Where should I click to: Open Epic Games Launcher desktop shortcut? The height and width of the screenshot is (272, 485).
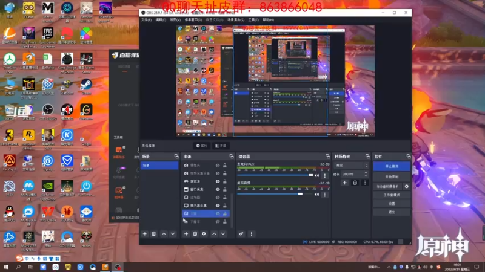tap(48, 37)
